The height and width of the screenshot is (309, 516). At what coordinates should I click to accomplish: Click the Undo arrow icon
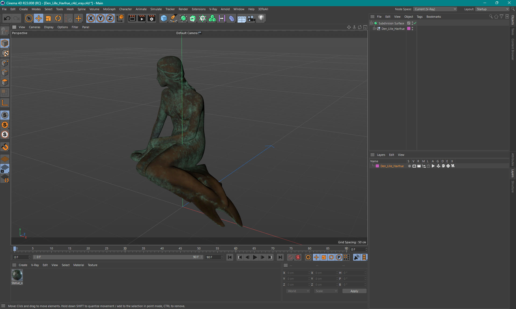pos(7,18)
